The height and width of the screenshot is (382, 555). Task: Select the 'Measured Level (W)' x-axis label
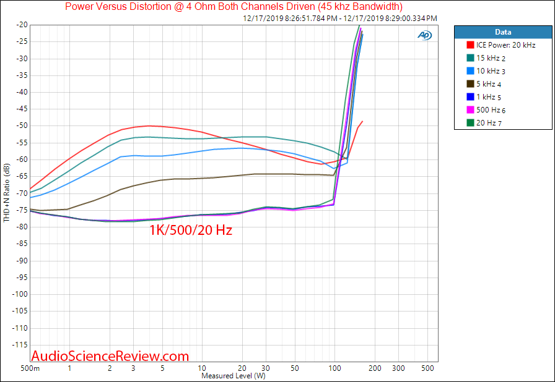[x=232, y=376]
